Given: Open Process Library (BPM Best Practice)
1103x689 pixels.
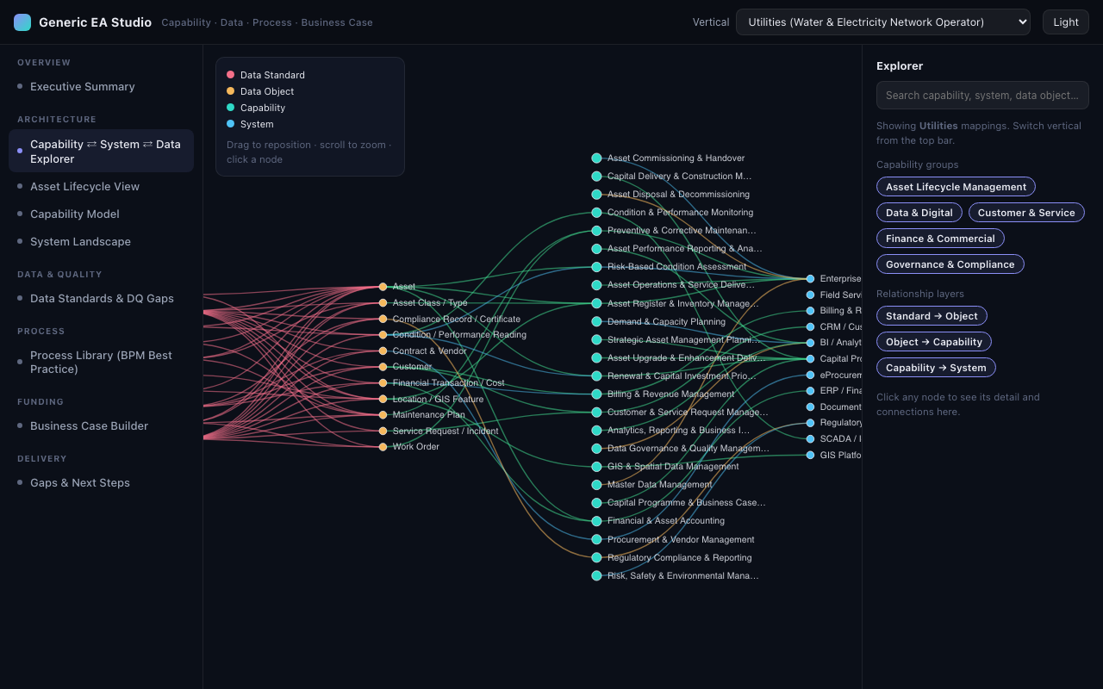Looking at the screenshot, I should (101, 362).
